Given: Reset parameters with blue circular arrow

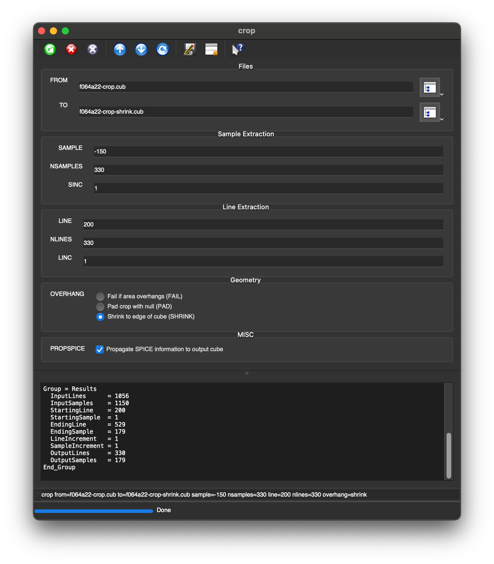Looking at the screenshot, I should (163, 49).
